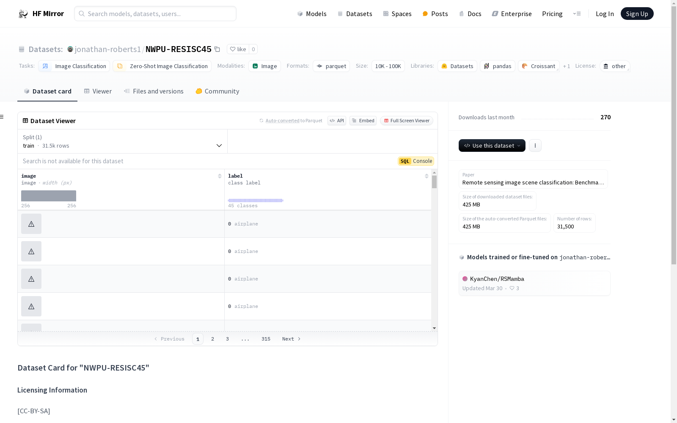Click the pandas library tag
Screen dimensions: 677x423
498,66
